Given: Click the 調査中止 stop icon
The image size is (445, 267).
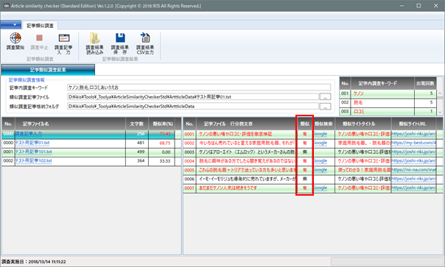Looking at the screenshot, I should [x=39, y=42].
